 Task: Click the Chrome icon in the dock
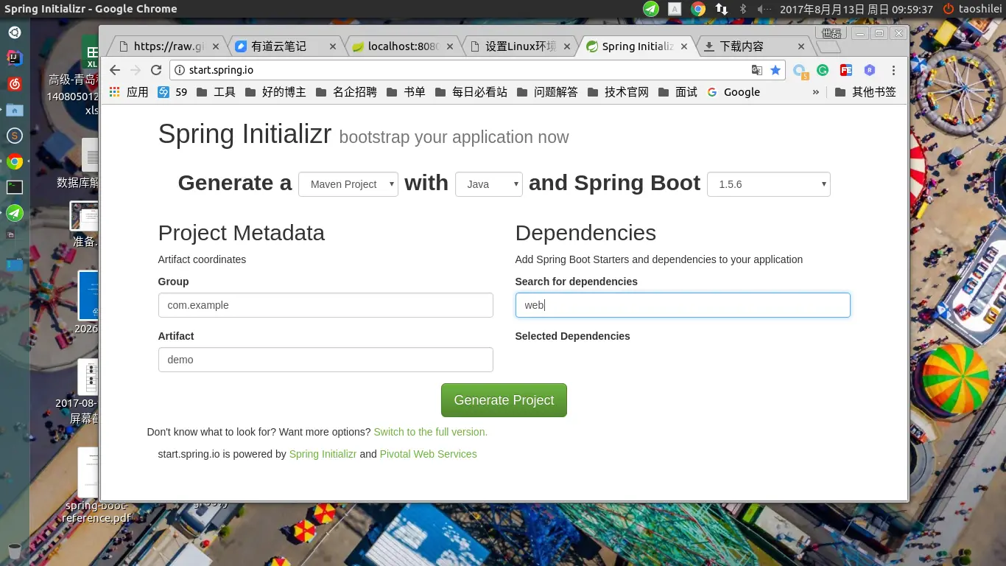coord(15,161)
